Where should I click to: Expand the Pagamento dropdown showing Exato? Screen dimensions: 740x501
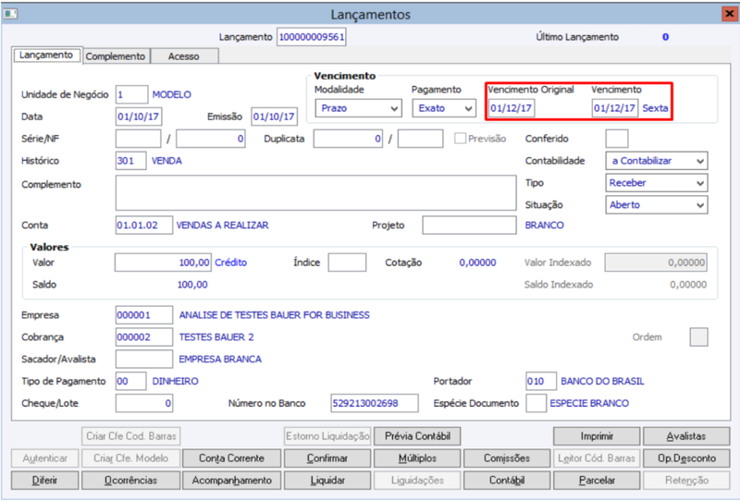coord(444,108)
